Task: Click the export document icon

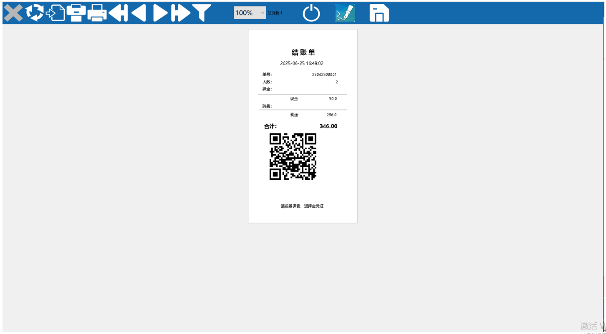Action: (x=56, y=13)
